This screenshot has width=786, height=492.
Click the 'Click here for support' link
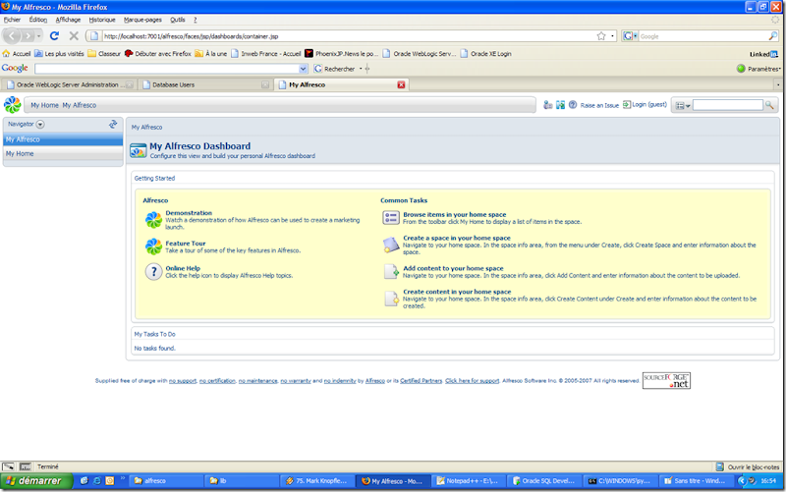pos(472,381)
